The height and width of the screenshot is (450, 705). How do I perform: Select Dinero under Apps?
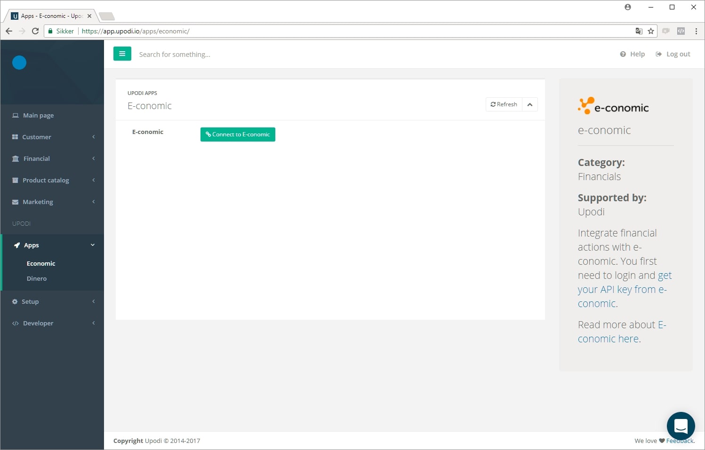(x=37, y=278)
